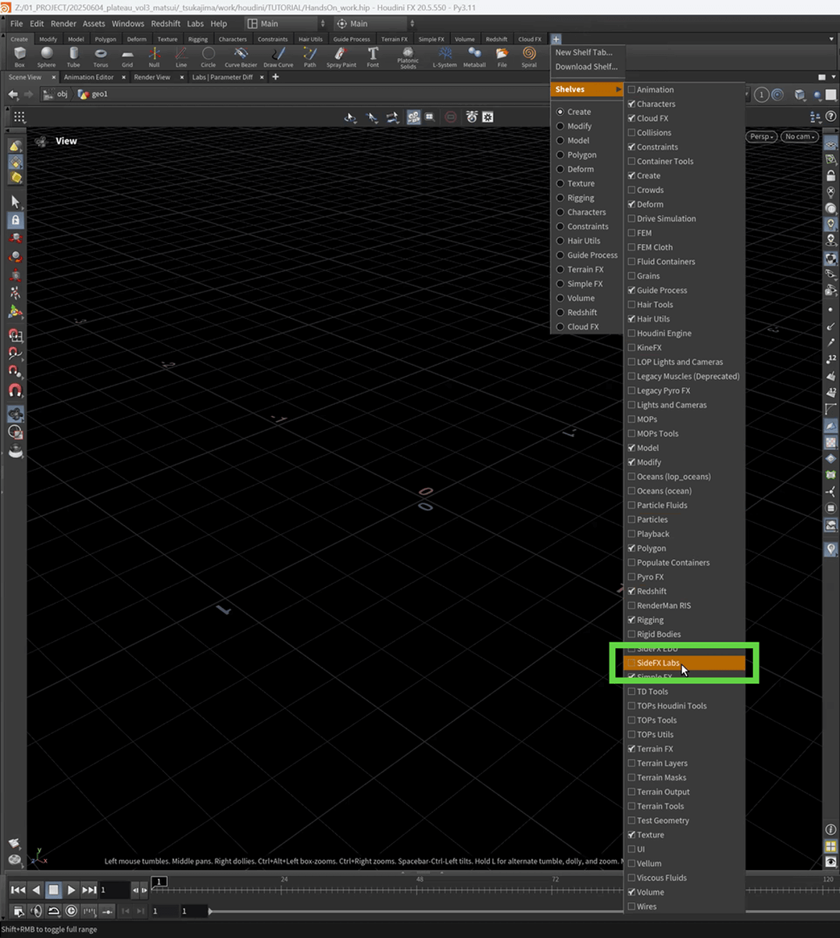Screen dimensions: 840x938
Task: Click the Spiral shelf tool
Action: [x=529, y=55]
